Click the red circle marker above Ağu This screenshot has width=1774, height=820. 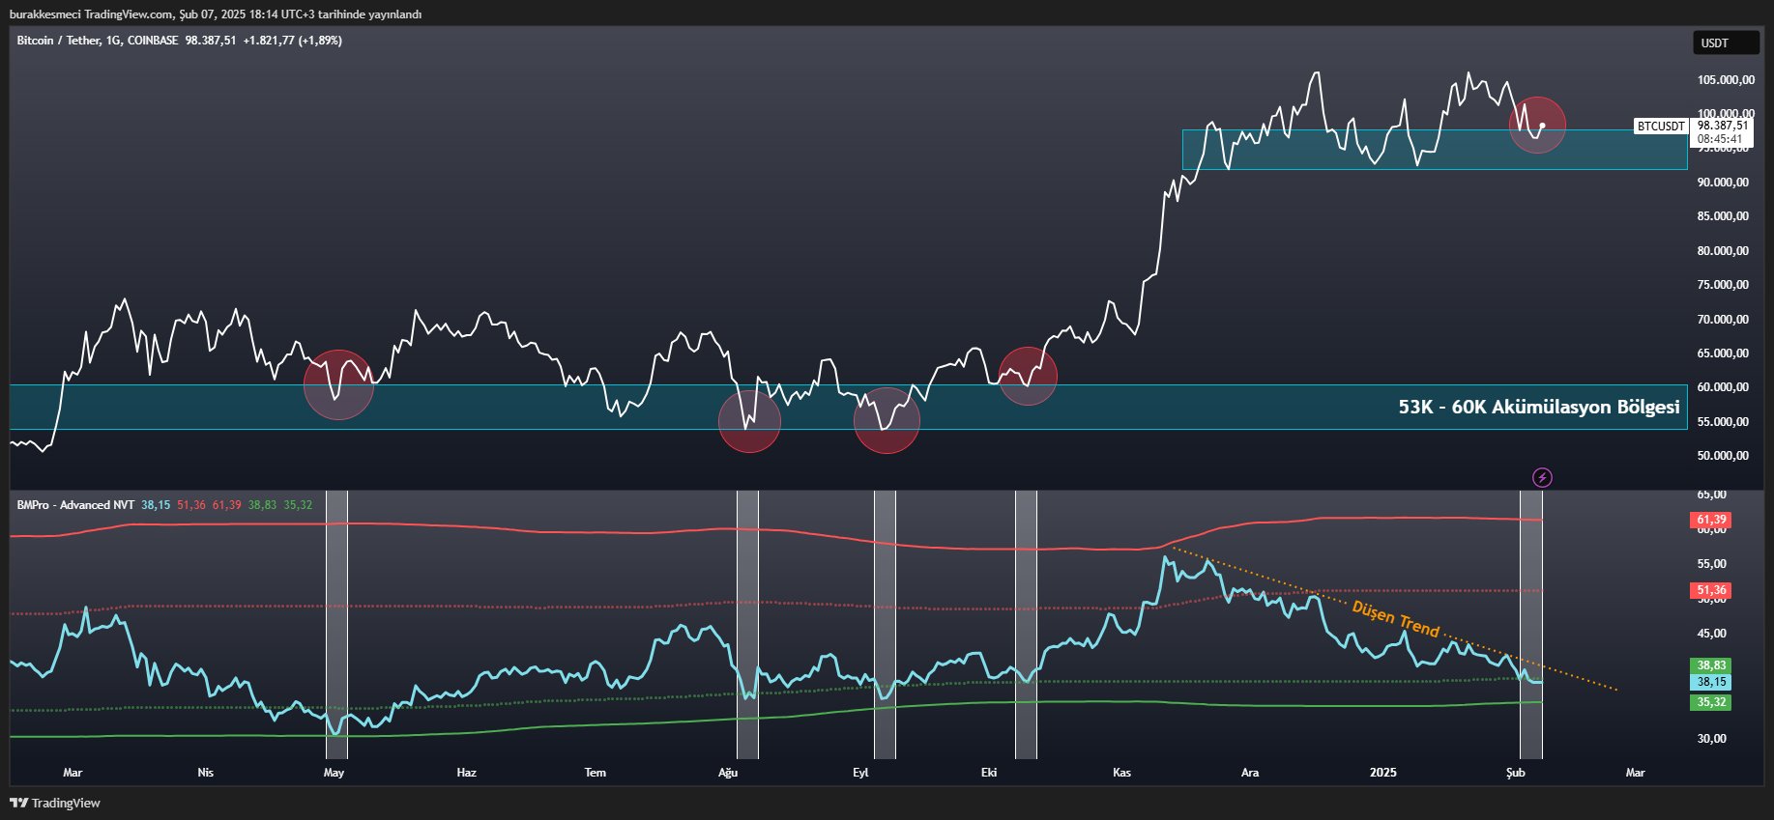pyautogui.click(x=749, y=421)
